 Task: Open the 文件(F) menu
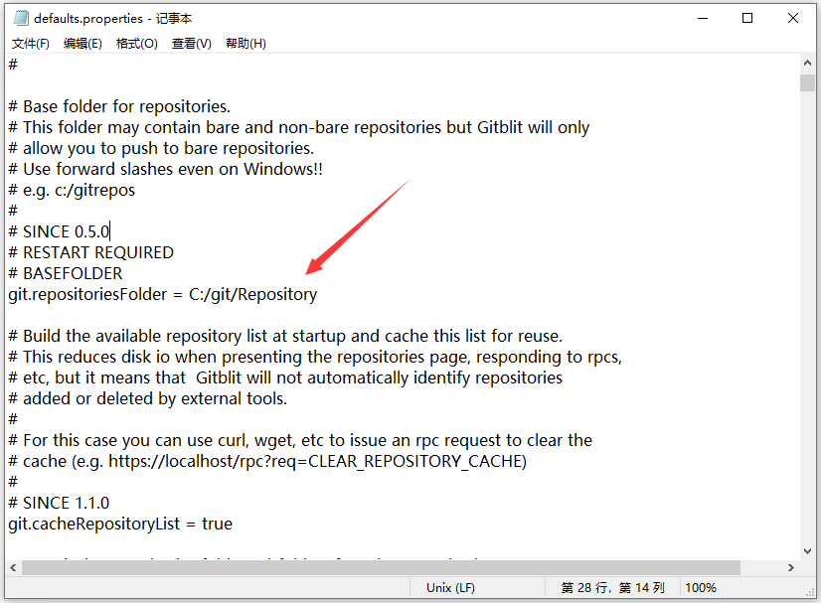[x=31, y=44]
